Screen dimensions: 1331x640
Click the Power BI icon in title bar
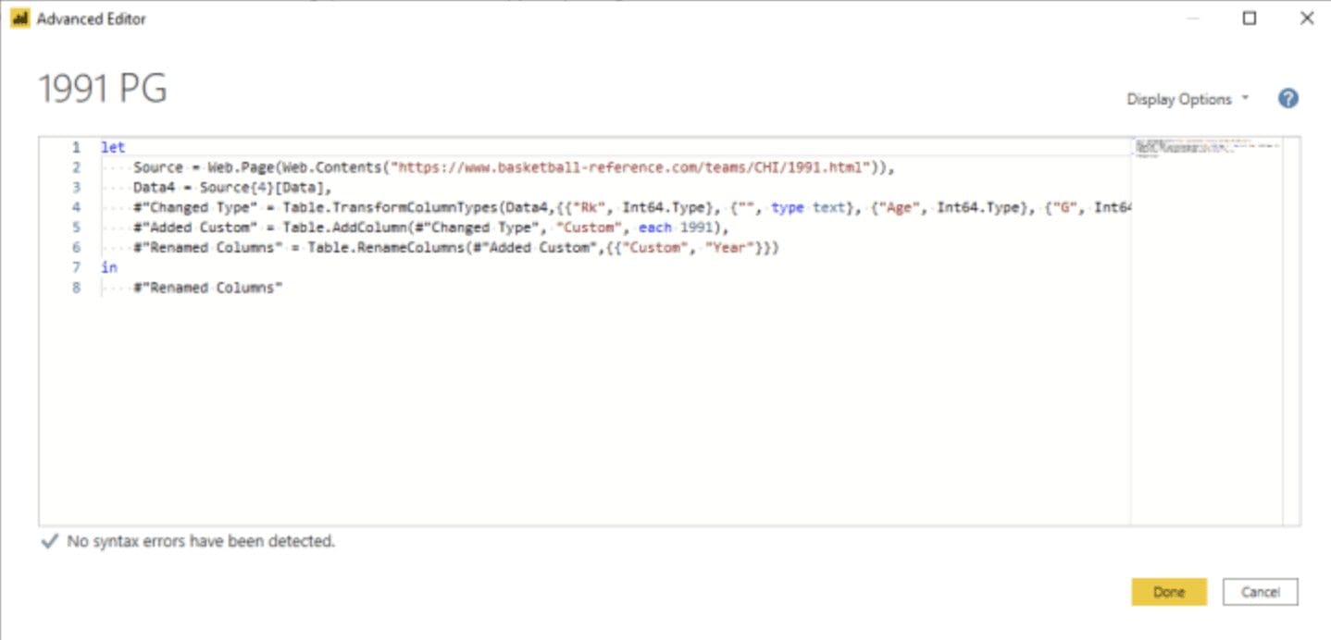tap(19, 18)
